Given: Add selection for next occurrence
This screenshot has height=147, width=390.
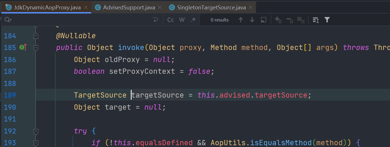Looking at the screenshot, I should [278, 20].
